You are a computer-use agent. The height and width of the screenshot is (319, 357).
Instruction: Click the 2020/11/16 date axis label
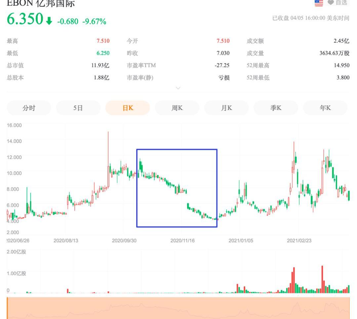pos(182,240)
